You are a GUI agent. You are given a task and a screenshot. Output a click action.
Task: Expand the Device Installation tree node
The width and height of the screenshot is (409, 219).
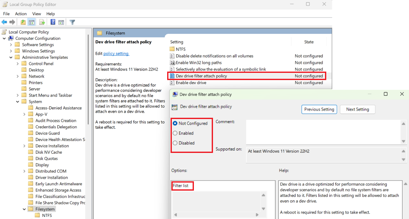[x=24, y=146]
